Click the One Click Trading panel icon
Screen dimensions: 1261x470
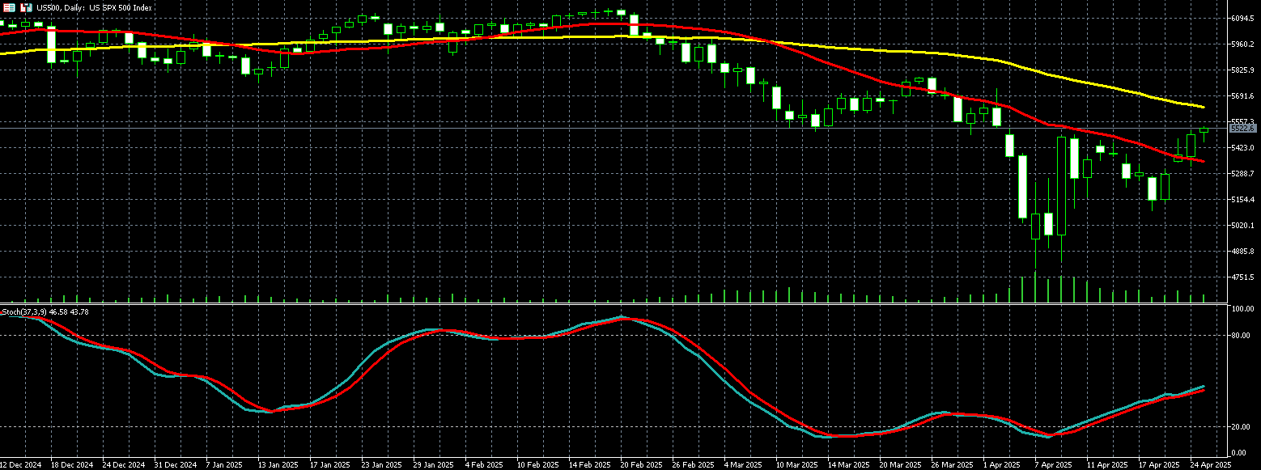9,7
